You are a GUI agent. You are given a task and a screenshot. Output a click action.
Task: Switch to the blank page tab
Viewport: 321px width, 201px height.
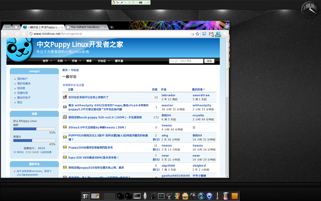[x=16, y=27]
